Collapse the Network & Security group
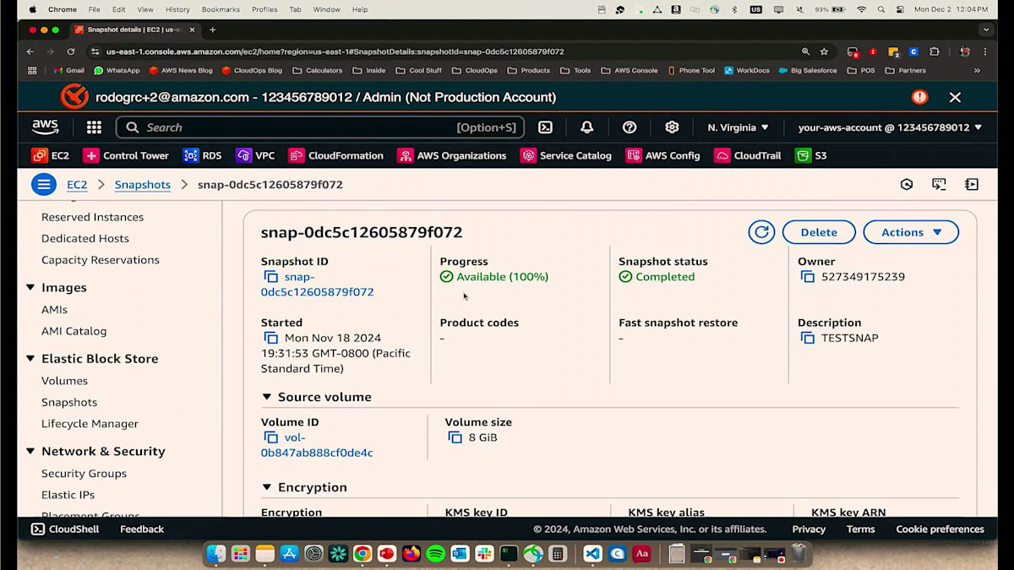This screenshot has width=1014, height=570. [30, 452]
